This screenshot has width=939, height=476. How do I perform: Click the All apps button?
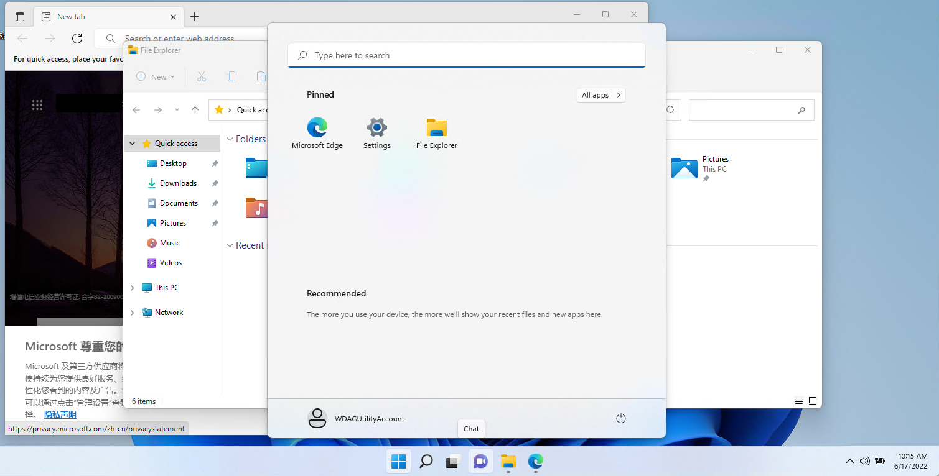point(600,95)
